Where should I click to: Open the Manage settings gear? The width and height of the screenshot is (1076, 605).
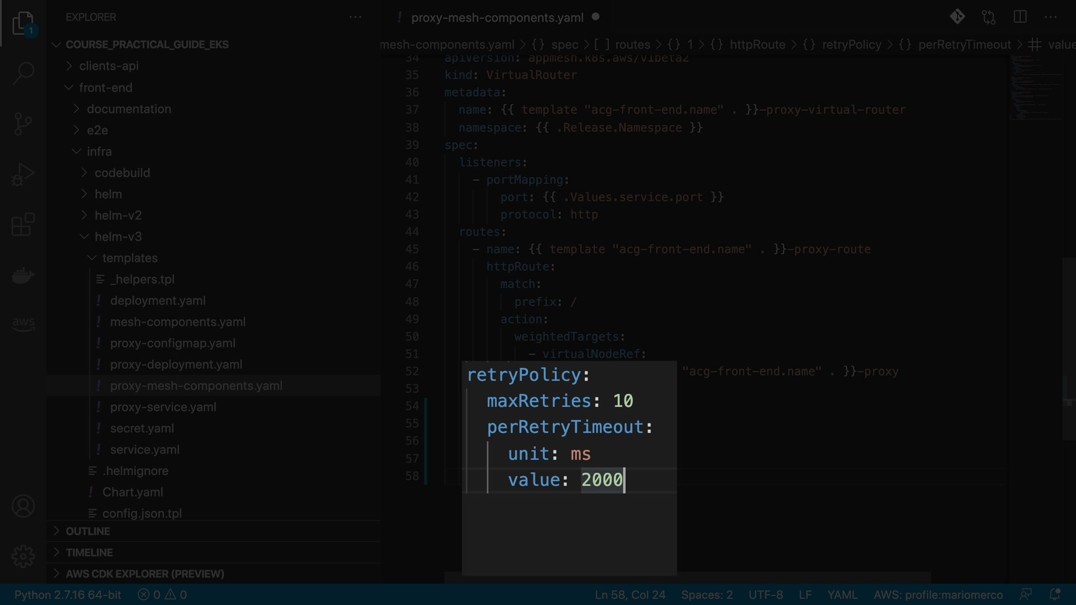click(23, 556)
